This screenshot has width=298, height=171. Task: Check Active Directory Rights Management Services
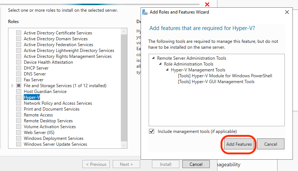coord(19,56)
